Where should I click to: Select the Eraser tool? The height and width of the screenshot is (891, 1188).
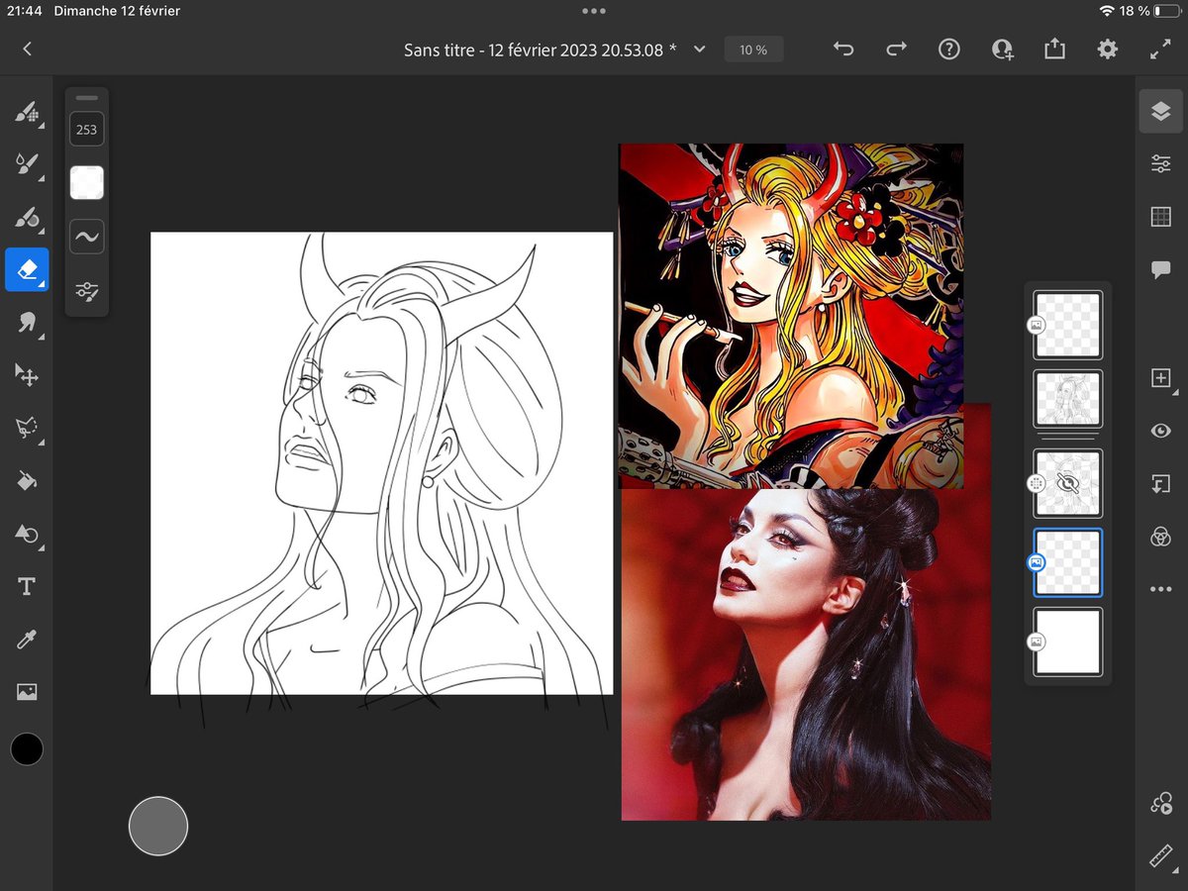pos(27,269)
